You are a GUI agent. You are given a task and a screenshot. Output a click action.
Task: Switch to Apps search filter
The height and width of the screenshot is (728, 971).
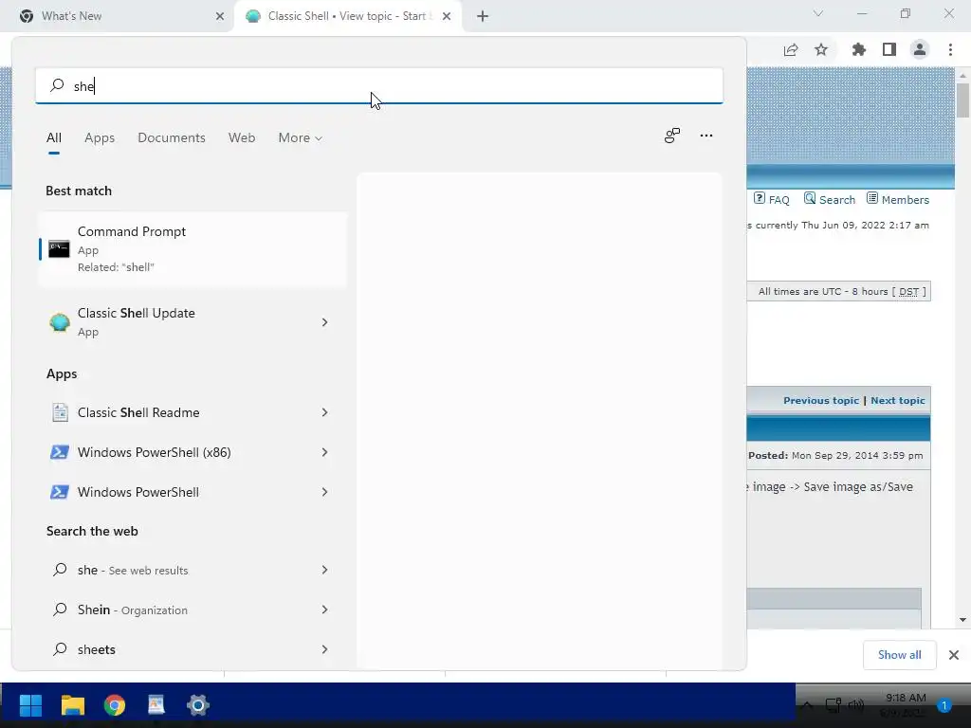tap(100, 138)
